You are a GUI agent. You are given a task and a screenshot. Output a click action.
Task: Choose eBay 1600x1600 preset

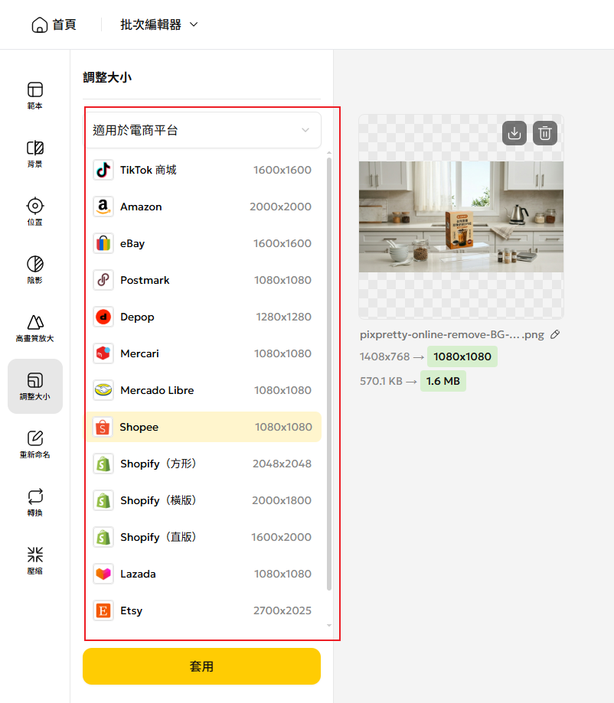point(203,243)
